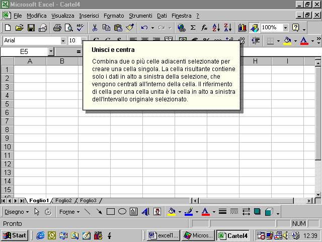
Task: Open the line style picker
Action: click(x=222, y=212)
